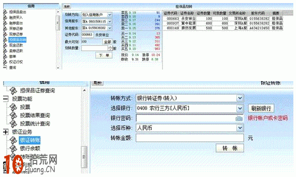Click 刷新银行 button
296x177 pixels.
coord(261,108)
